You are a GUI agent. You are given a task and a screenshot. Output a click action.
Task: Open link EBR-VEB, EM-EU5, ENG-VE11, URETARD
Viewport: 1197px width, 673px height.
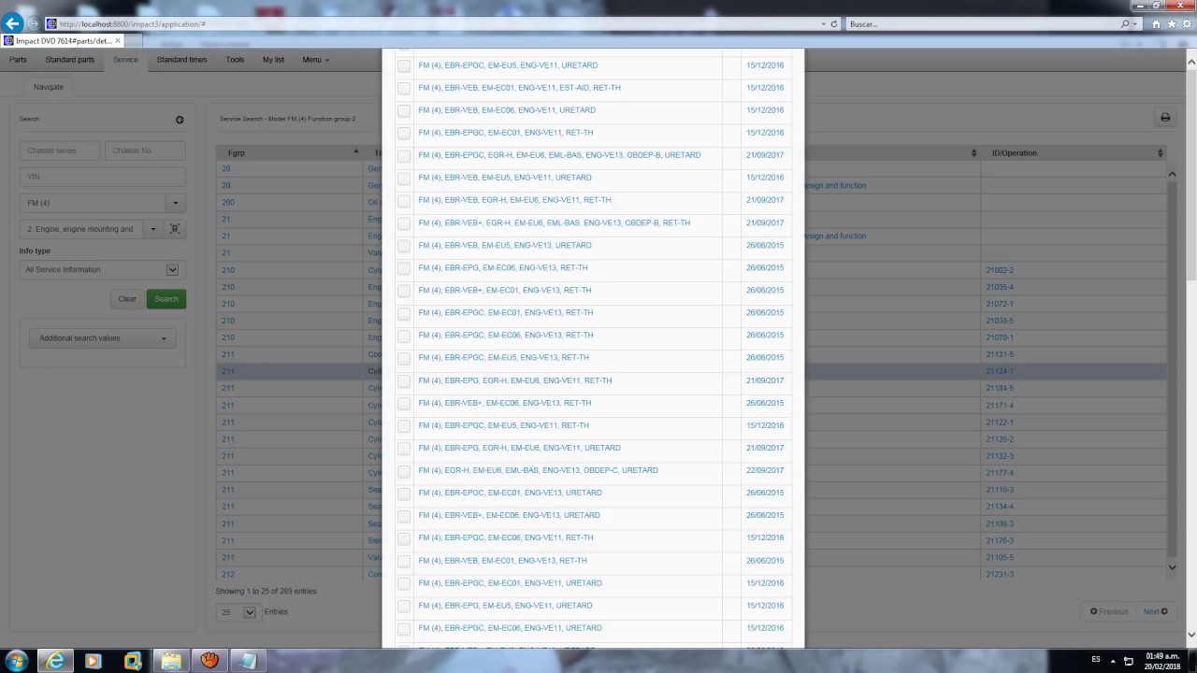pos(505,178)
